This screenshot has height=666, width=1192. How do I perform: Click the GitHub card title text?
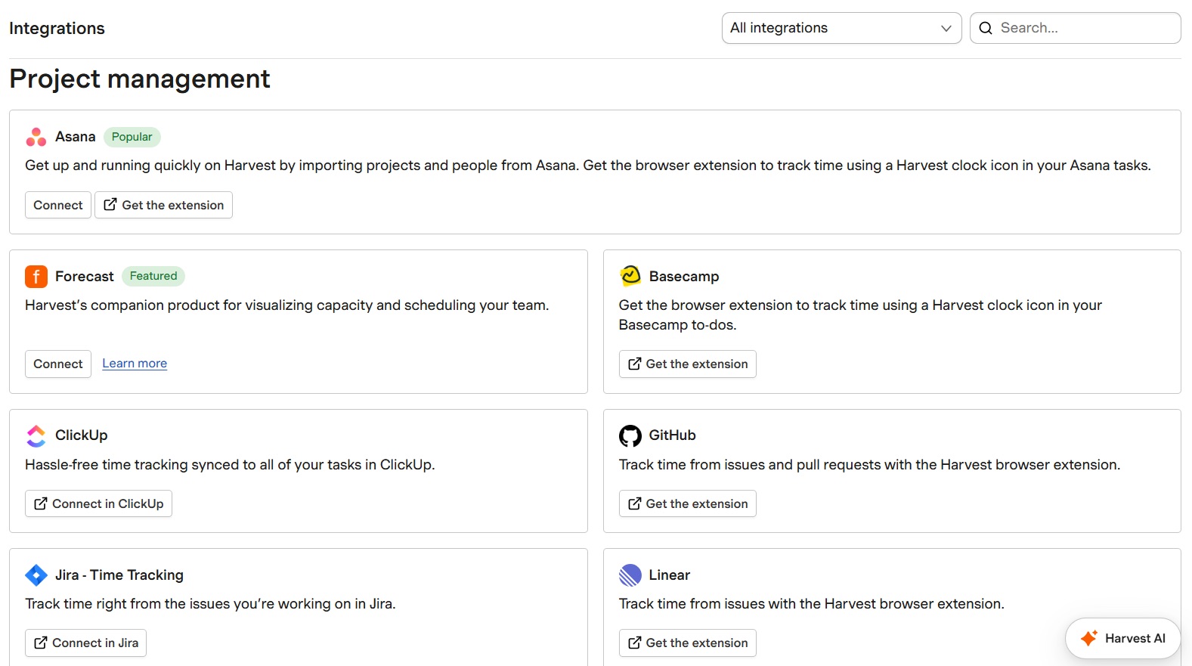673,435
